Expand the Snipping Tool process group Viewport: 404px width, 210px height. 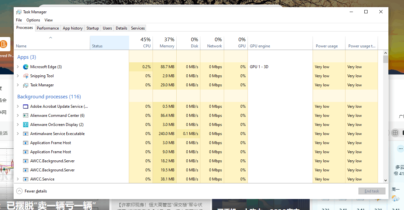tap(18, 76)
